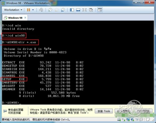Viewport: 156px width, 123px height.
Task: Maximize the VMware Workstation window
Action: (x=142, y=2)
